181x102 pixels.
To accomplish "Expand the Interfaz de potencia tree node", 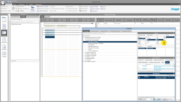I will tap(85, 52).
